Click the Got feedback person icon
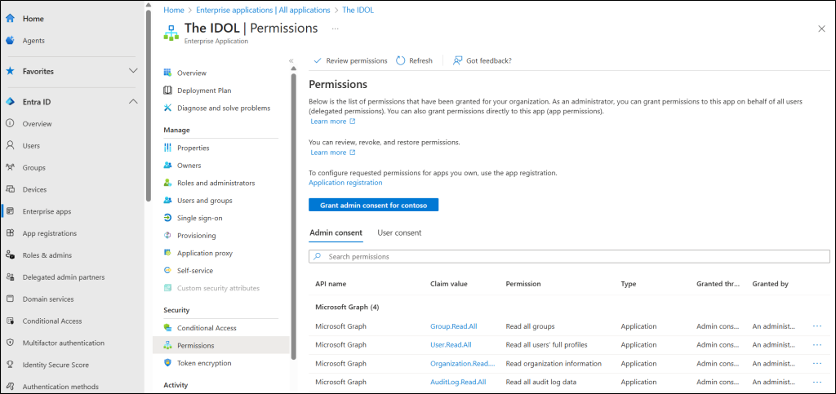The image size is (836, 394). click(457, 60)
